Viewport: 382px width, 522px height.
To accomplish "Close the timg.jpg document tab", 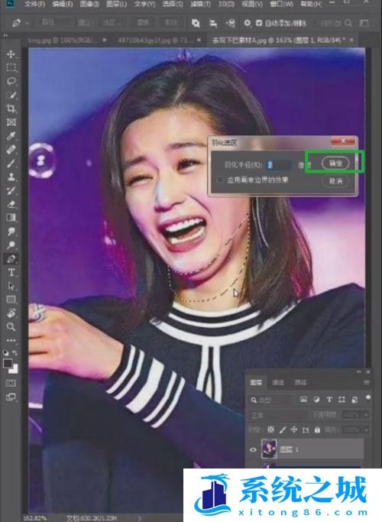I will (x=105, y=40).
